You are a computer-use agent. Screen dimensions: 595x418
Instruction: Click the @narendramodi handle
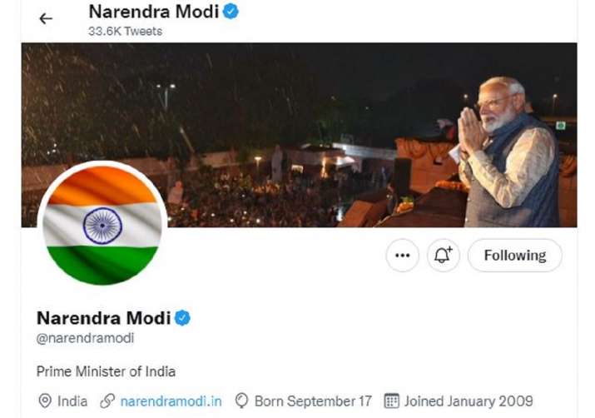click(x=85, y=338)
